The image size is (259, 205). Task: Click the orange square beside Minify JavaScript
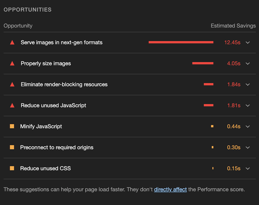coord(12,126)
